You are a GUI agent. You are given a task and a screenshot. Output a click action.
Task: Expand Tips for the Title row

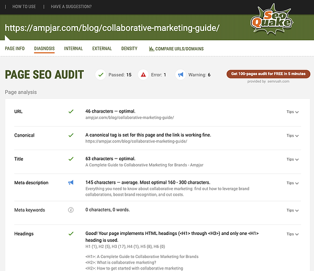[293, 160]
